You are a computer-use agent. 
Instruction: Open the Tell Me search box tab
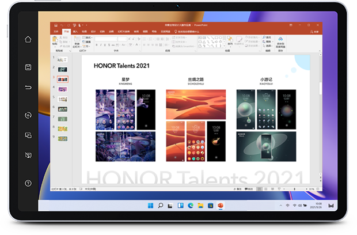(x=187, y=32)
